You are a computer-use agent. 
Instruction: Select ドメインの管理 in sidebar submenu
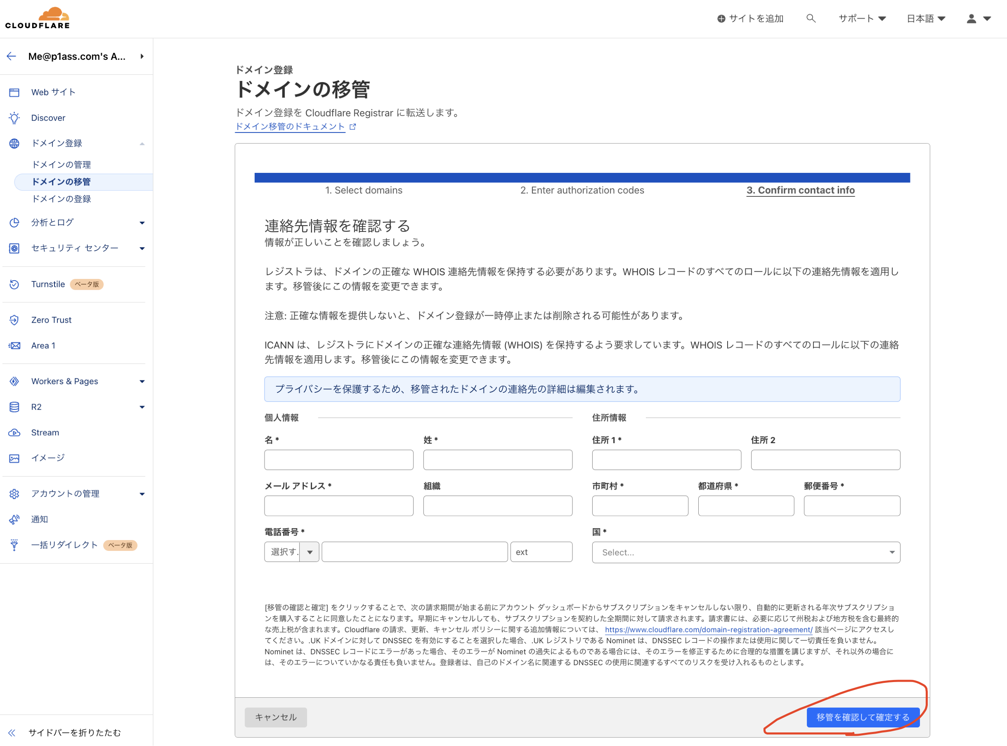61,164
